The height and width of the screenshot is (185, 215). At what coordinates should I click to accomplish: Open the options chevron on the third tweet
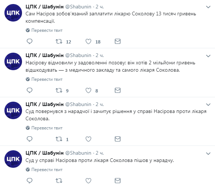point(208,105)
